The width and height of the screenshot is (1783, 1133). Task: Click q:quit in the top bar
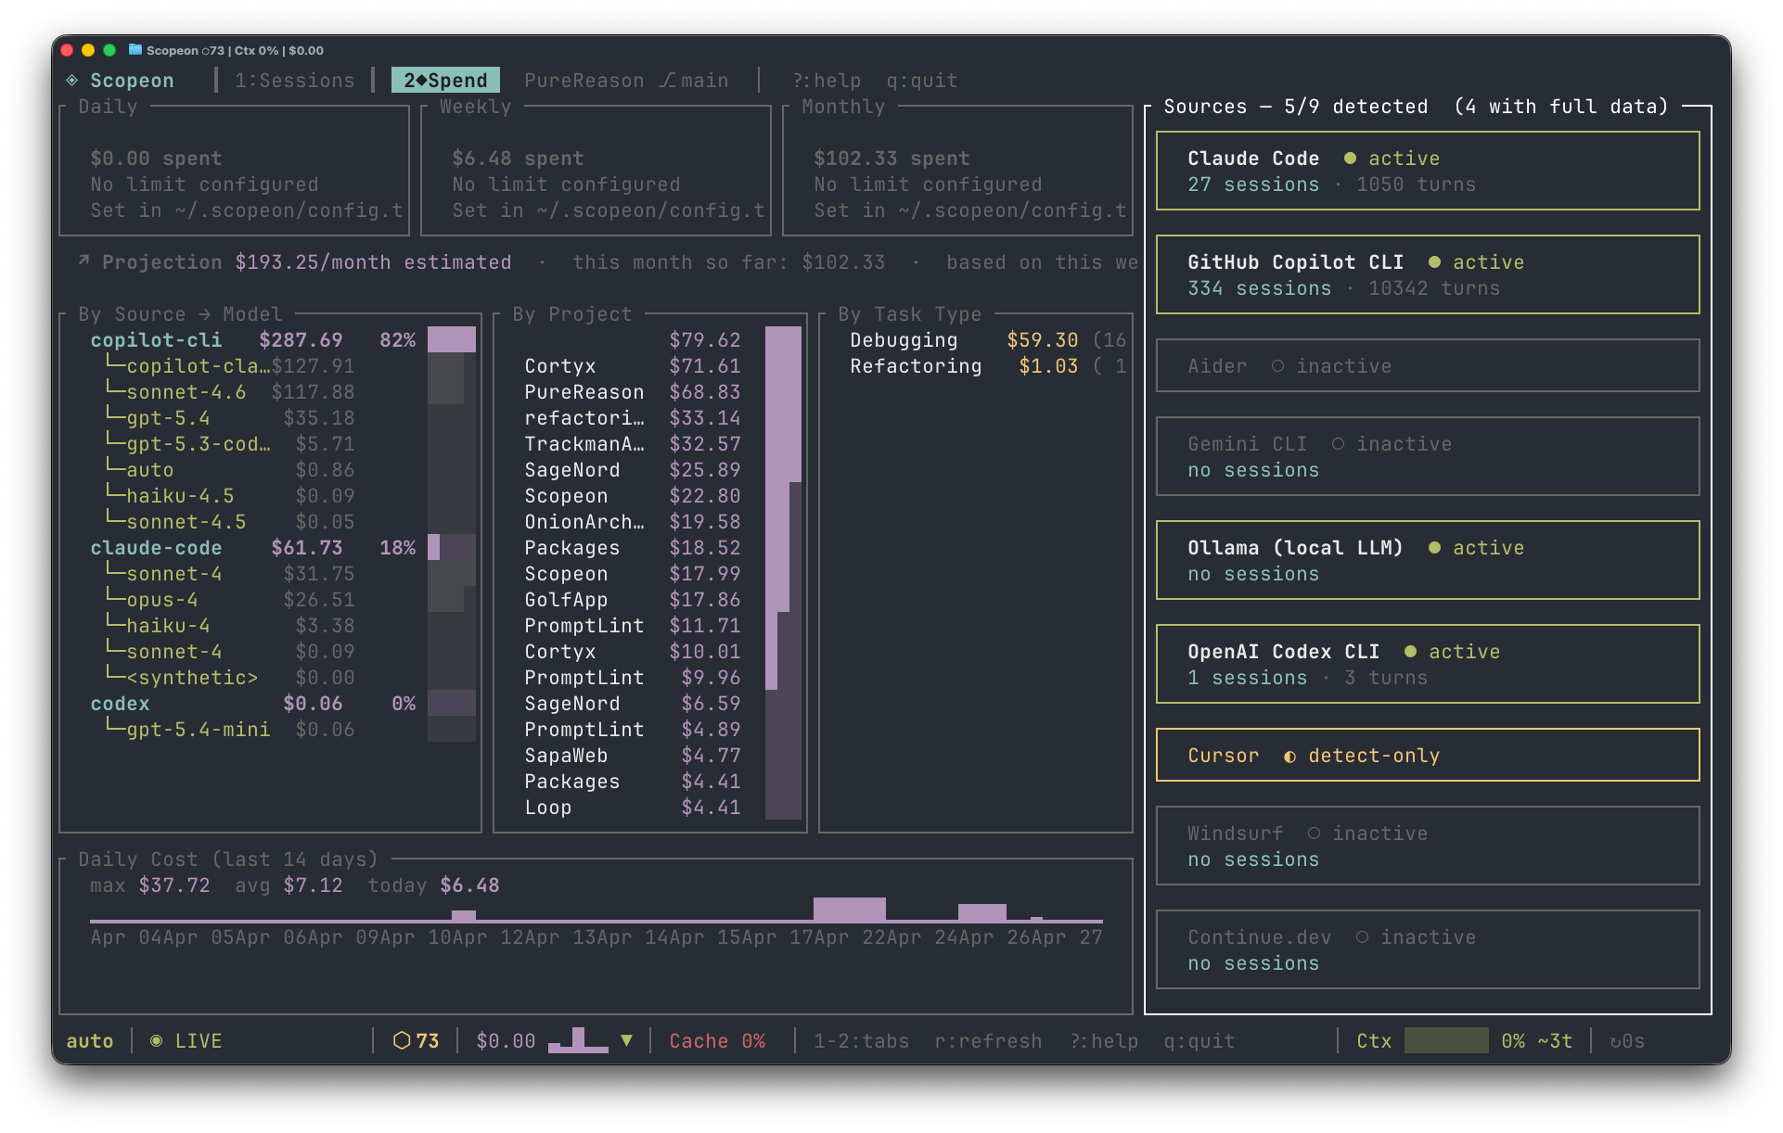(921, 81)
